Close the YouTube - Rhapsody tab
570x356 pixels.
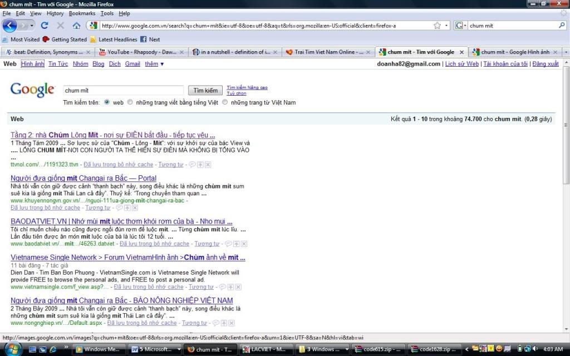pos(181,52)
